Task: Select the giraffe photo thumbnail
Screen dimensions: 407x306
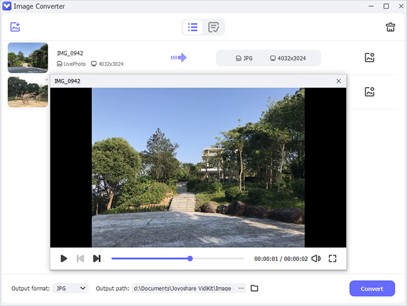Action: (x=28, y=92)
